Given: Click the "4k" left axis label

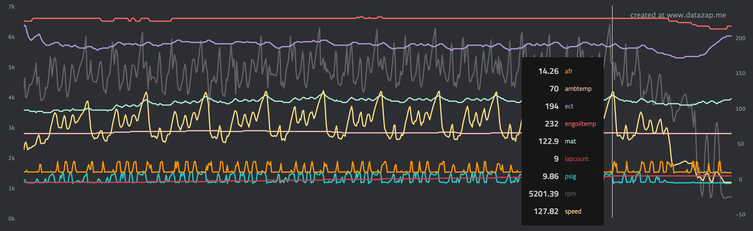Looking at the screenshot, I should [x=12, y=98].
